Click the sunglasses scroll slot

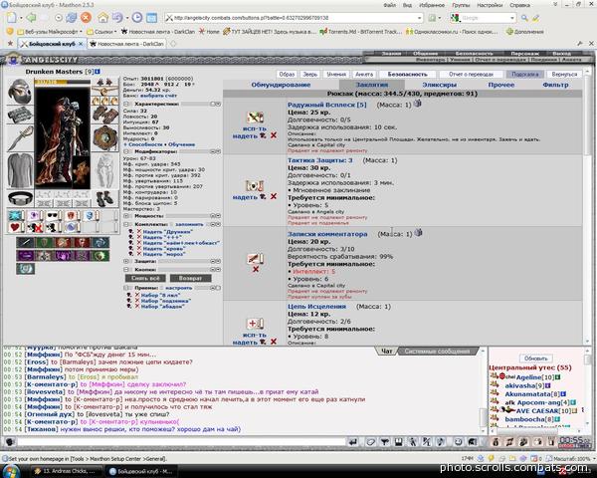click(54, 216)
